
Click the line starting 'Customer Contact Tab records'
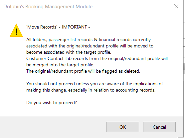(97, 58)
